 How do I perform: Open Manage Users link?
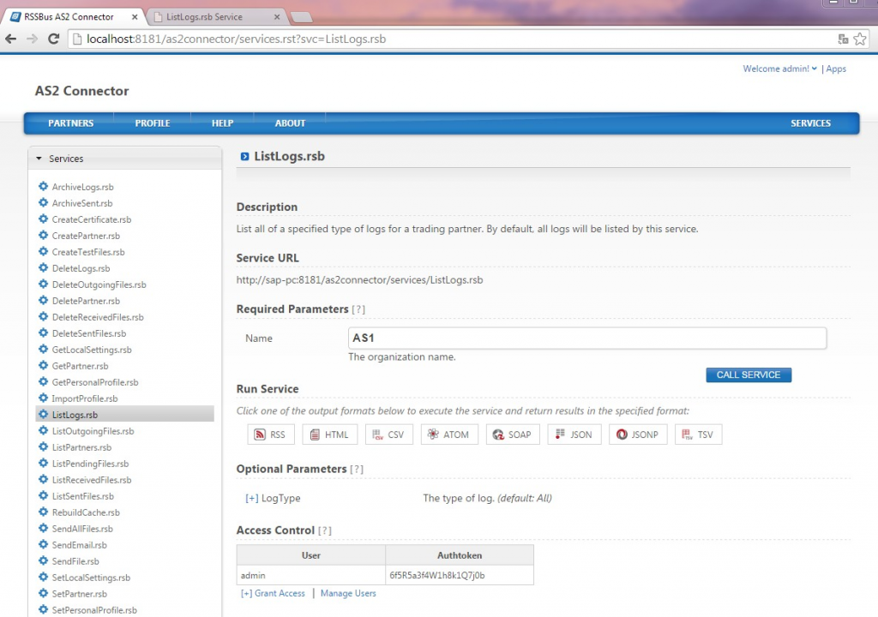(348, 594)
